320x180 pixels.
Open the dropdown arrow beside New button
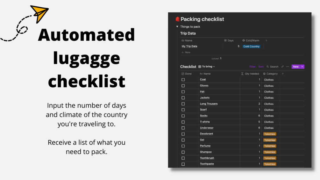coord(302,67)
